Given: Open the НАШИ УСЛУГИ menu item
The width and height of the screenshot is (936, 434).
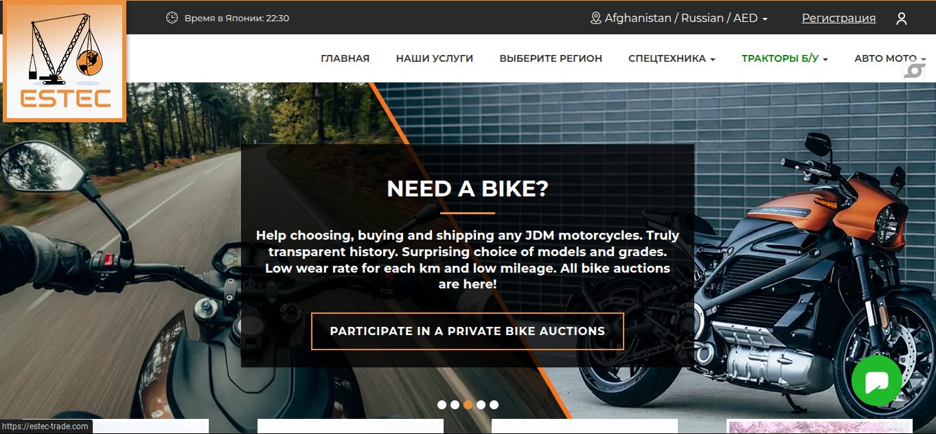Looking at the screenshot, I should click(435, 58).
